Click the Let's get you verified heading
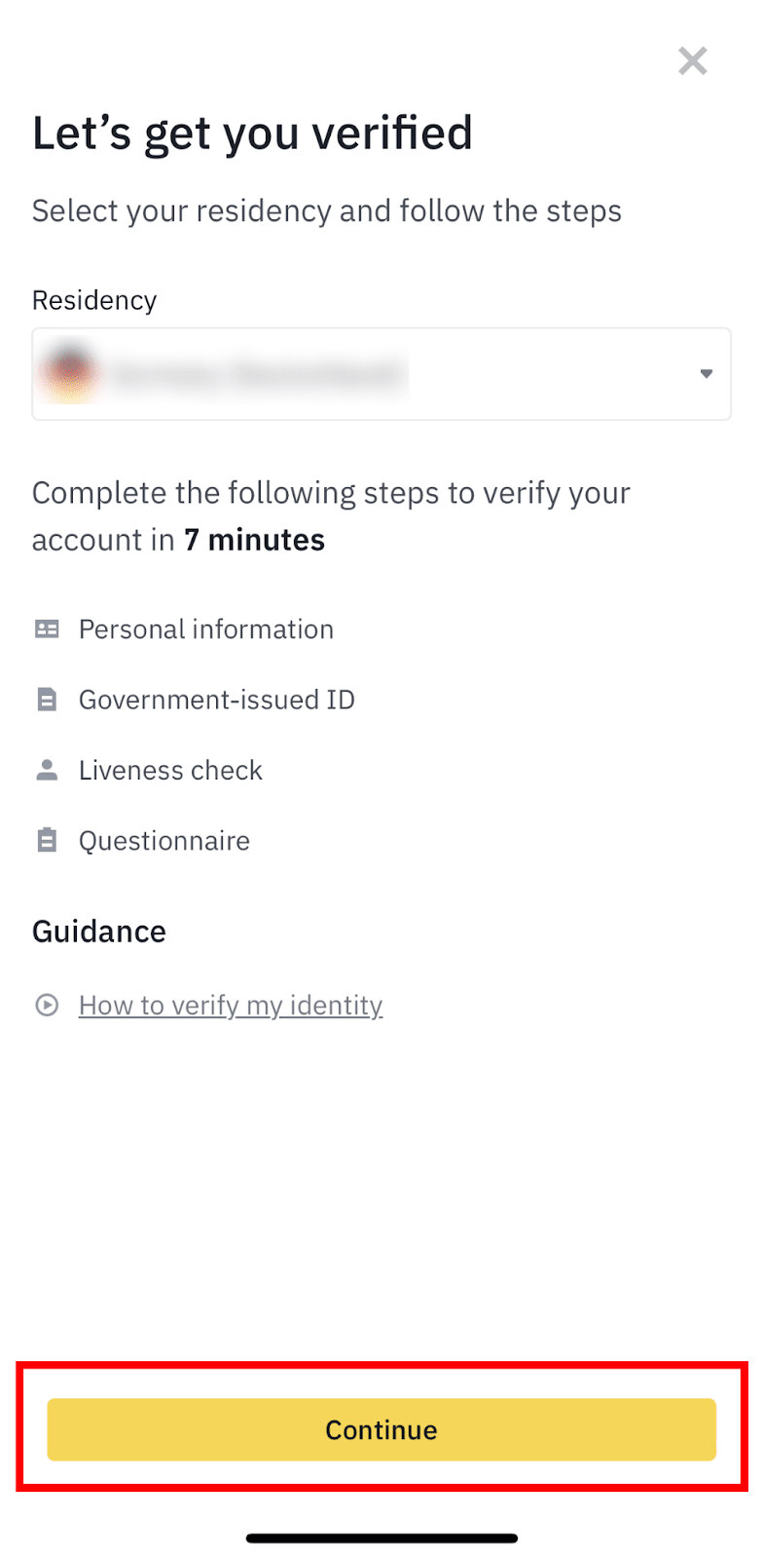 252,133
